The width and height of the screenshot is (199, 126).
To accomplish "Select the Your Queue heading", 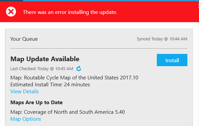I will point(24,39).
